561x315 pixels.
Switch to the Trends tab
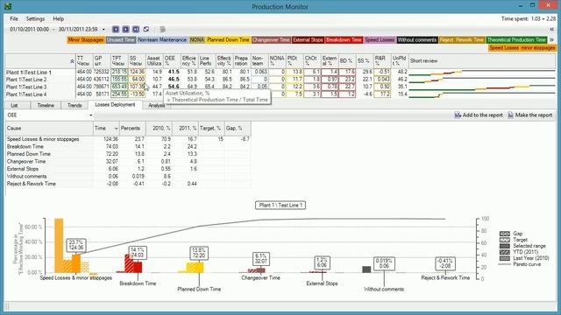click(x=75, y=105)
